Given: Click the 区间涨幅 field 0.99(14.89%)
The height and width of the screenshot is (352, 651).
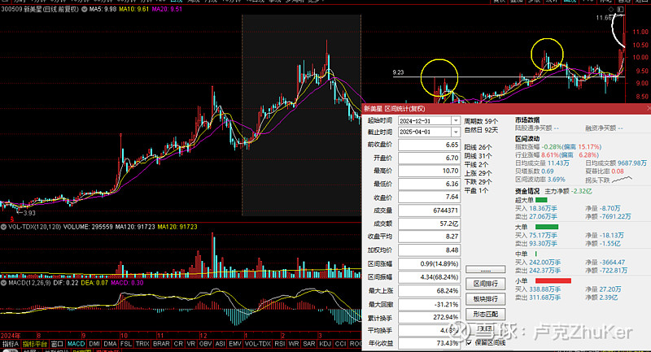Looking at the screenshot, I should pos(429,263).
